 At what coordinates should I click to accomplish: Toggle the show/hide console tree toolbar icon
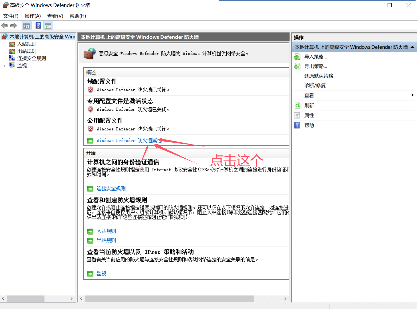[x=26, y=26]
